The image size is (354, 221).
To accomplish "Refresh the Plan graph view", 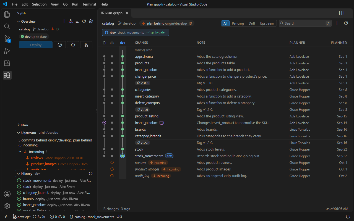I will 346,23.
